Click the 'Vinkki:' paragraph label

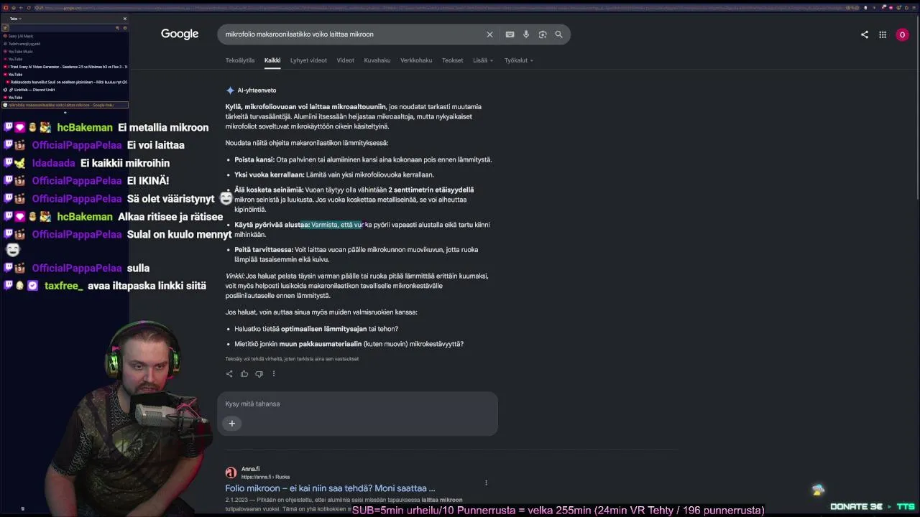click(235, 276)
